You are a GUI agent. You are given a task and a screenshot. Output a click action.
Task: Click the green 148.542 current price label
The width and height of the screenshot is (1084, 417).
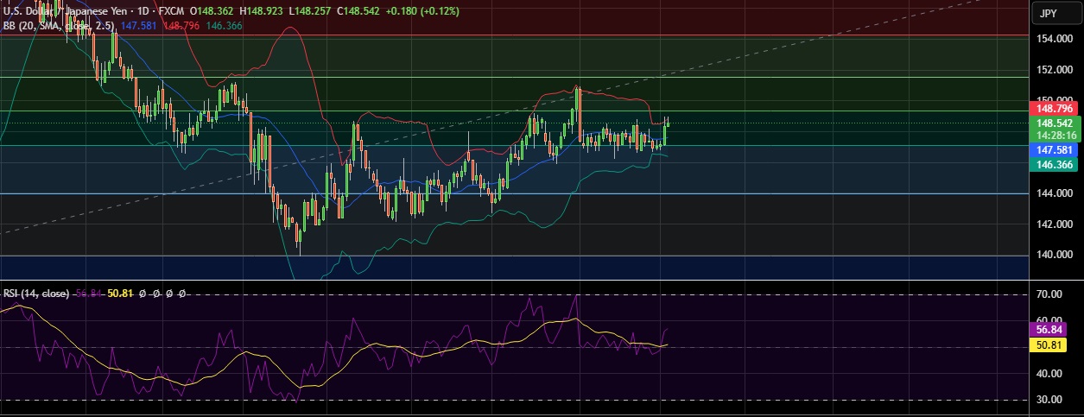click(1054, 123)
